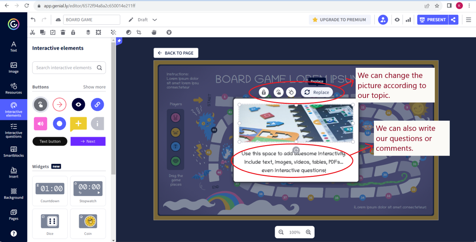Toggle the lock button above the image
This screenshot has width=476, height=242.
tap(264, 92)
